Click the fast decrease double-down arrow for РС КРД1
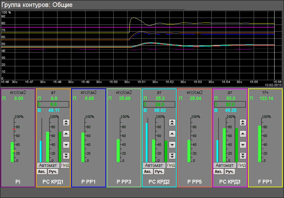 coord(66,156)
